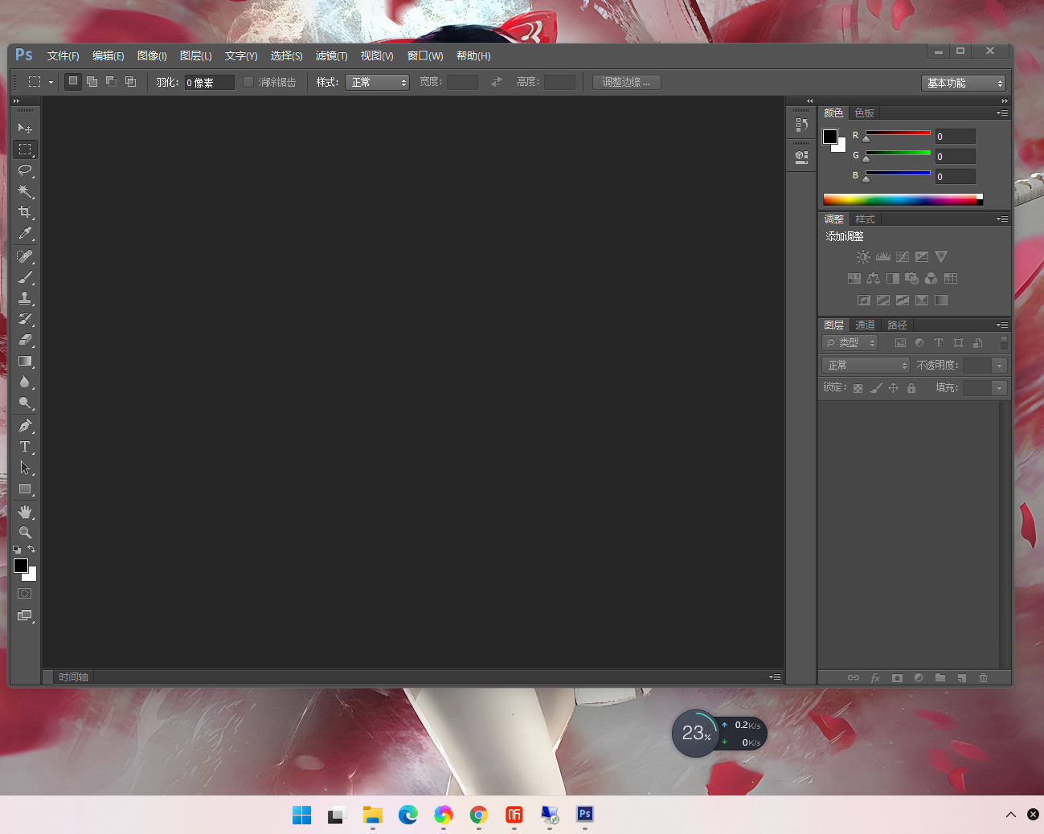
Task: Select the Brush tool
Action: (25, 277)
